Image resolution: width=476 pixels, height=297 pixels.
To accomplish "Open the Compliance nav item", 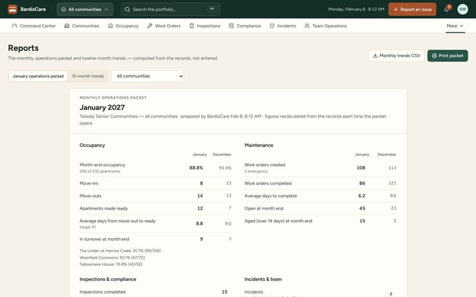I will [245, 26].
